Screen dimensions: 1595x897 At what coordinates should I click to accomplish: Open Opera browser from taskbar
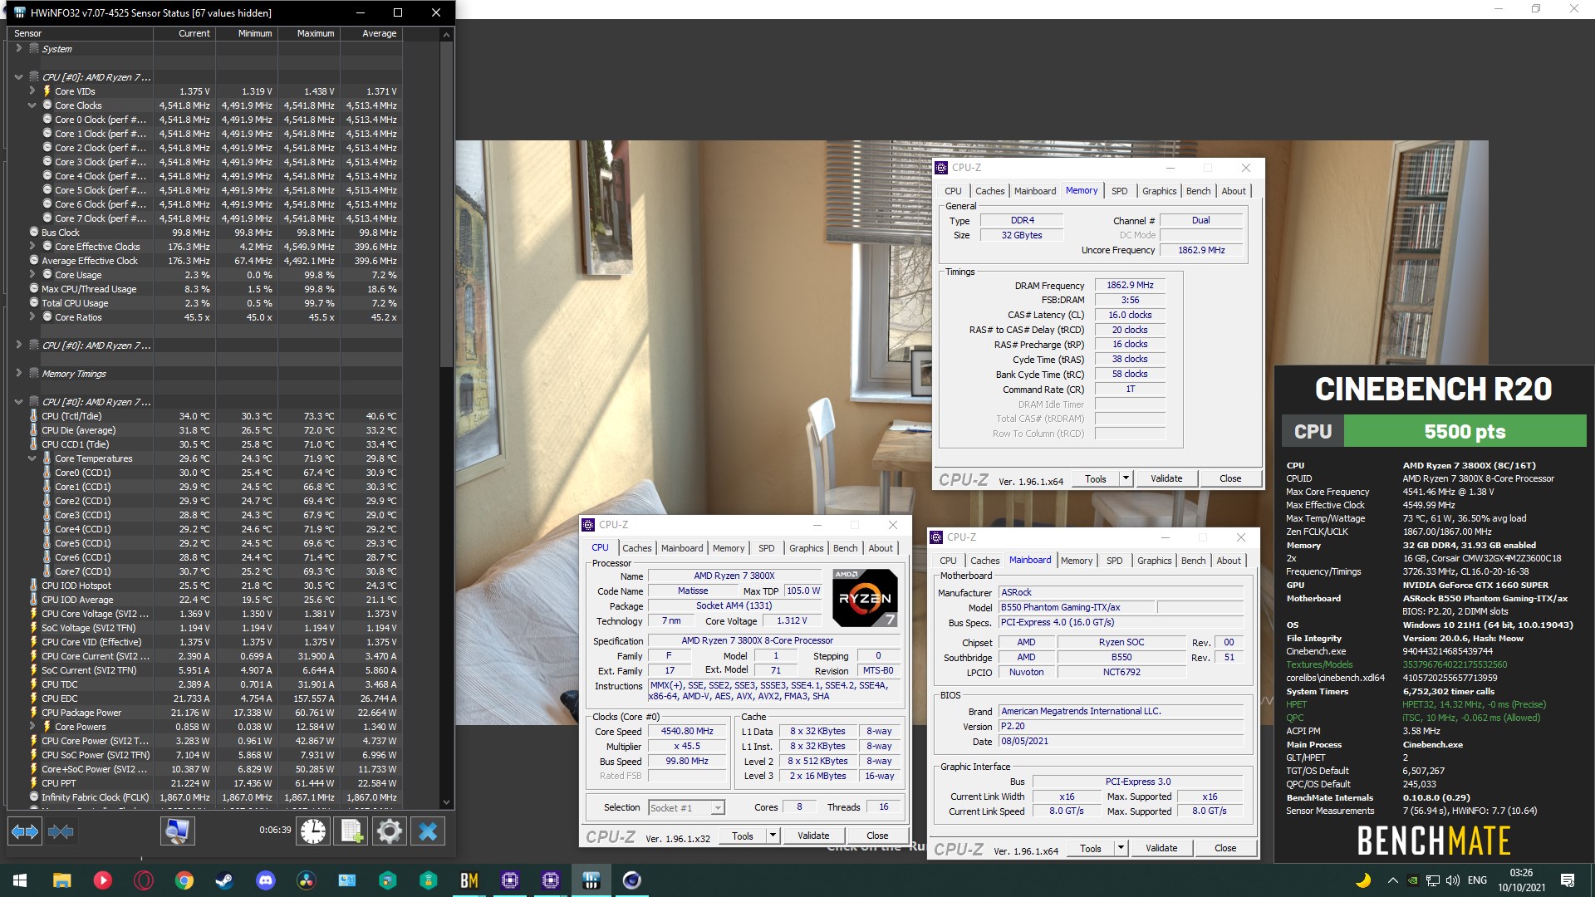click(x=143, y=880)
